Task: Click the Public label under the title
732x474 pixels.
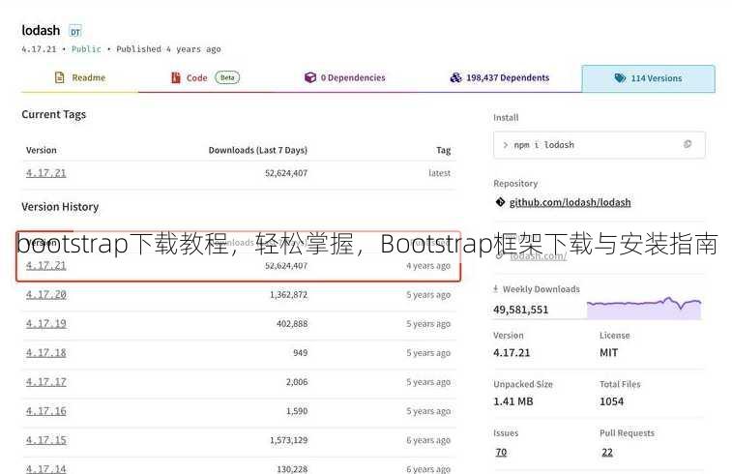Action: click(86, 49)
